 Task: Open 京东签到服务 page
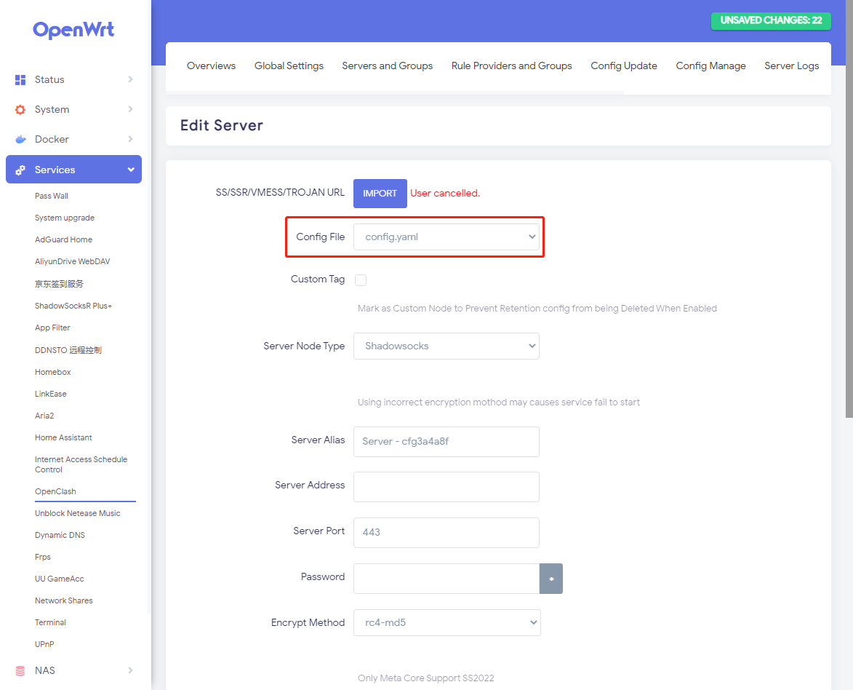(60, 284)
